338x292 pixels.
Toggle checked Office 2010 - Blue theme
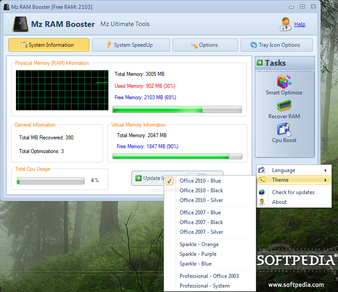(x=210, y=181)
